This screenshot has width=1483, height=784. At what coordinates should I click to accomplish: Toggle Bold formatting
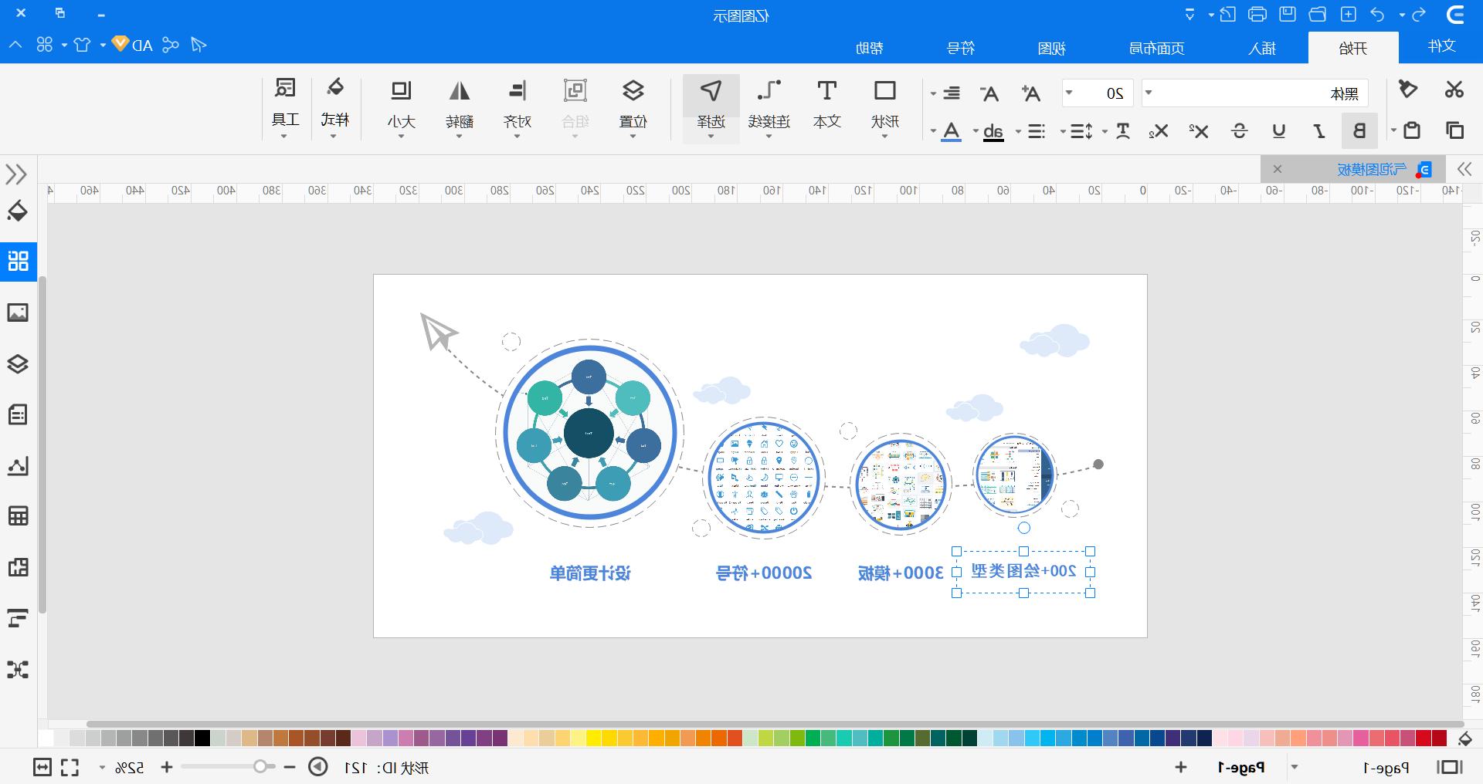pos(1359,130)
